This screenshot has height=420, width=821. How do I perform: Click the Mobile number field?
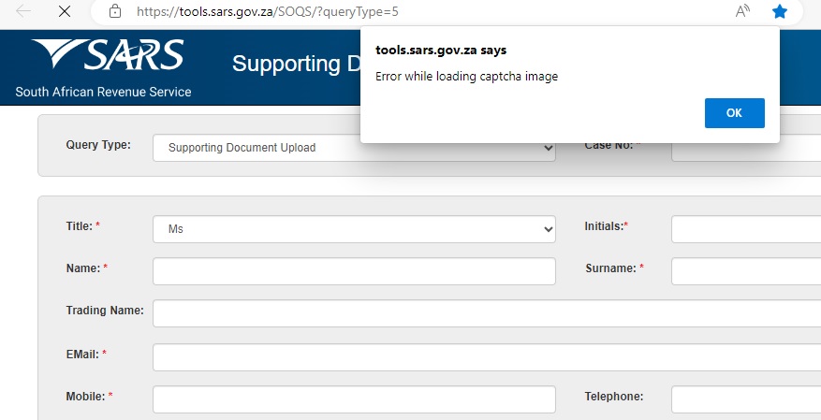[354, 399]
